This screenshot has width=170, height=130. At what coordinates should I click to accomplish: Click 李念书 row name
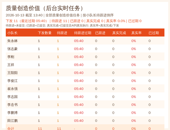pyautogui.click(x=12, y=105)
